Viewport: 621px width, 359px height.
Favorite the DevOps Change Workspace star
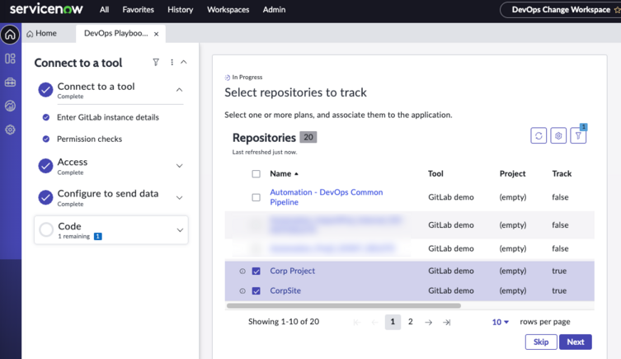pos(617,10)
